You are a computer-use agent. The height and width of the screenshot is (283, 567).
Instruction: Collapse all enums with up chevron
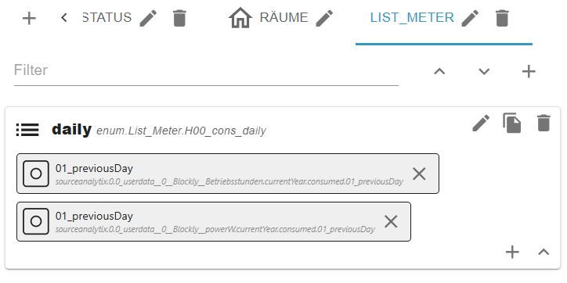439,71
